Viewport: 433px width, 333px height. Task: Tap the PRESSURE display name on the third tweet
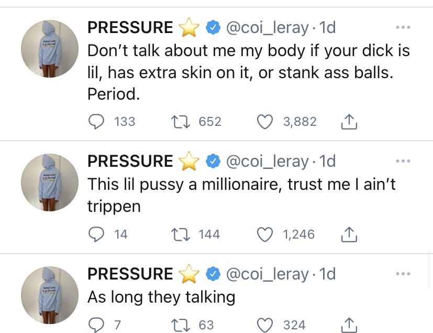coord(130,274)
